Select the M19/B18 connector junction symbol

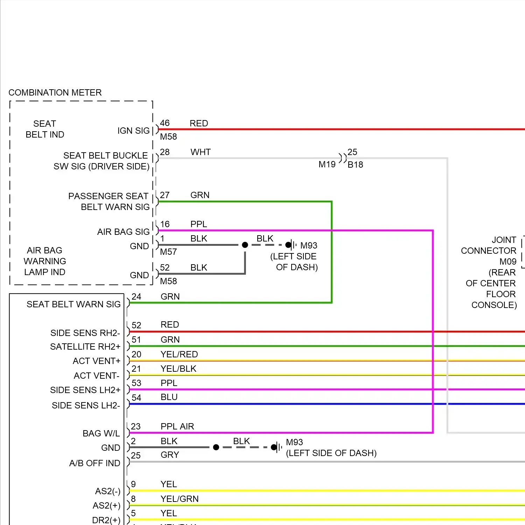click(342, 158)
